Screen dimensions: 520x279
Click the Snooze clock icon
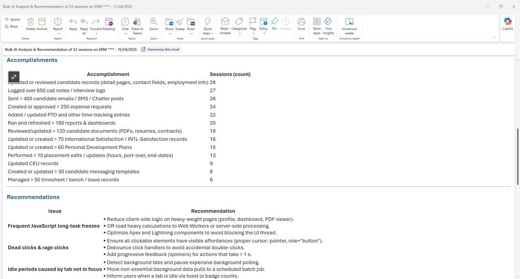(x=286, y=21)
